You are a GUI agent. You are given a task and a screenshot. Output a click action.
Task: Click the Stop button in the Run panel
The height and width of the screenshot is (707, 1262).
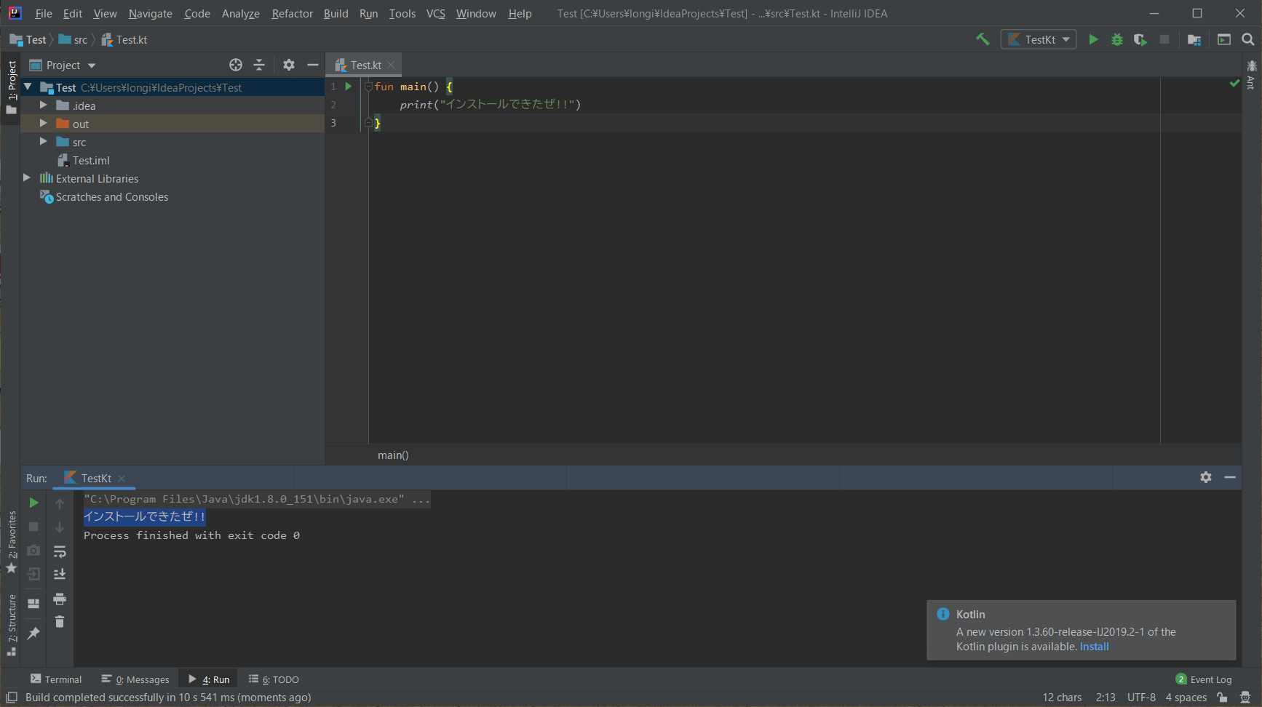tap(33, 526)
